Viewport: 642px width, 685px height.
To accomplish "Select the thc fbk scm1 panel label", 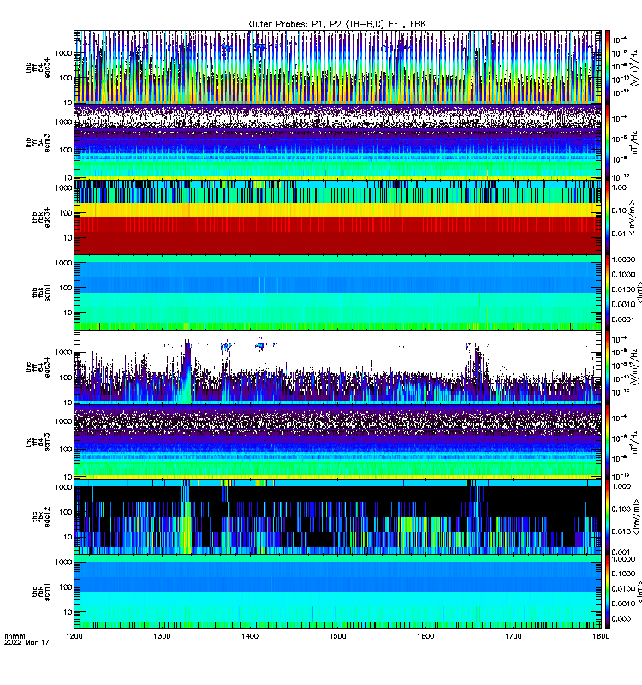I will point(40,592).
